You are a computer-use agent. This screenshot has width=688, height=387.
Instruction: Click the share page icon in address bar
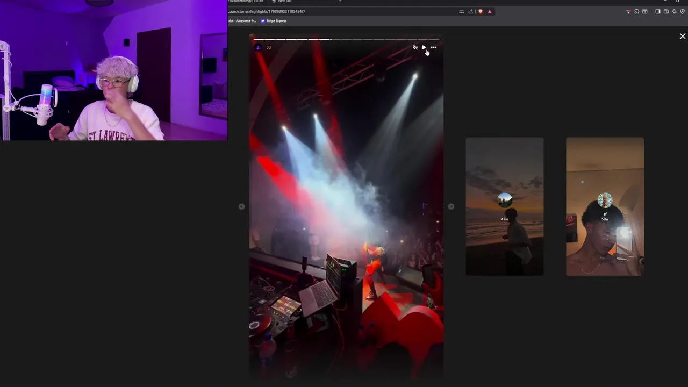(471, 11)
